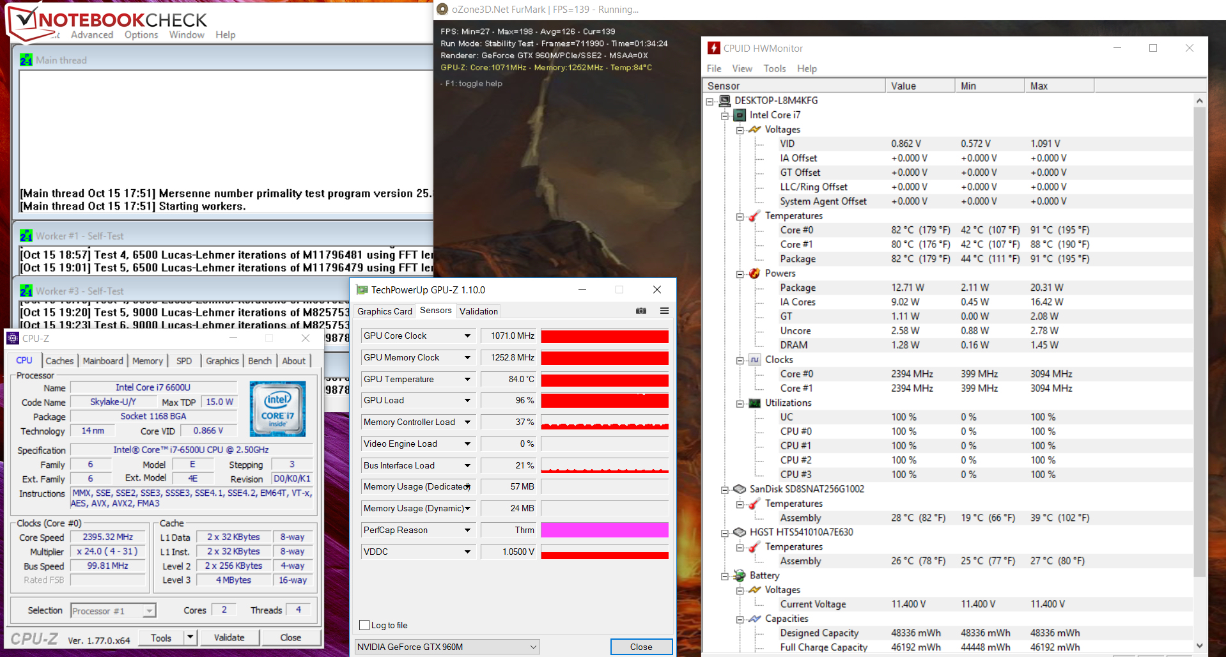Select the Intel Core i7 chip icon

click(x=740, y=115)
